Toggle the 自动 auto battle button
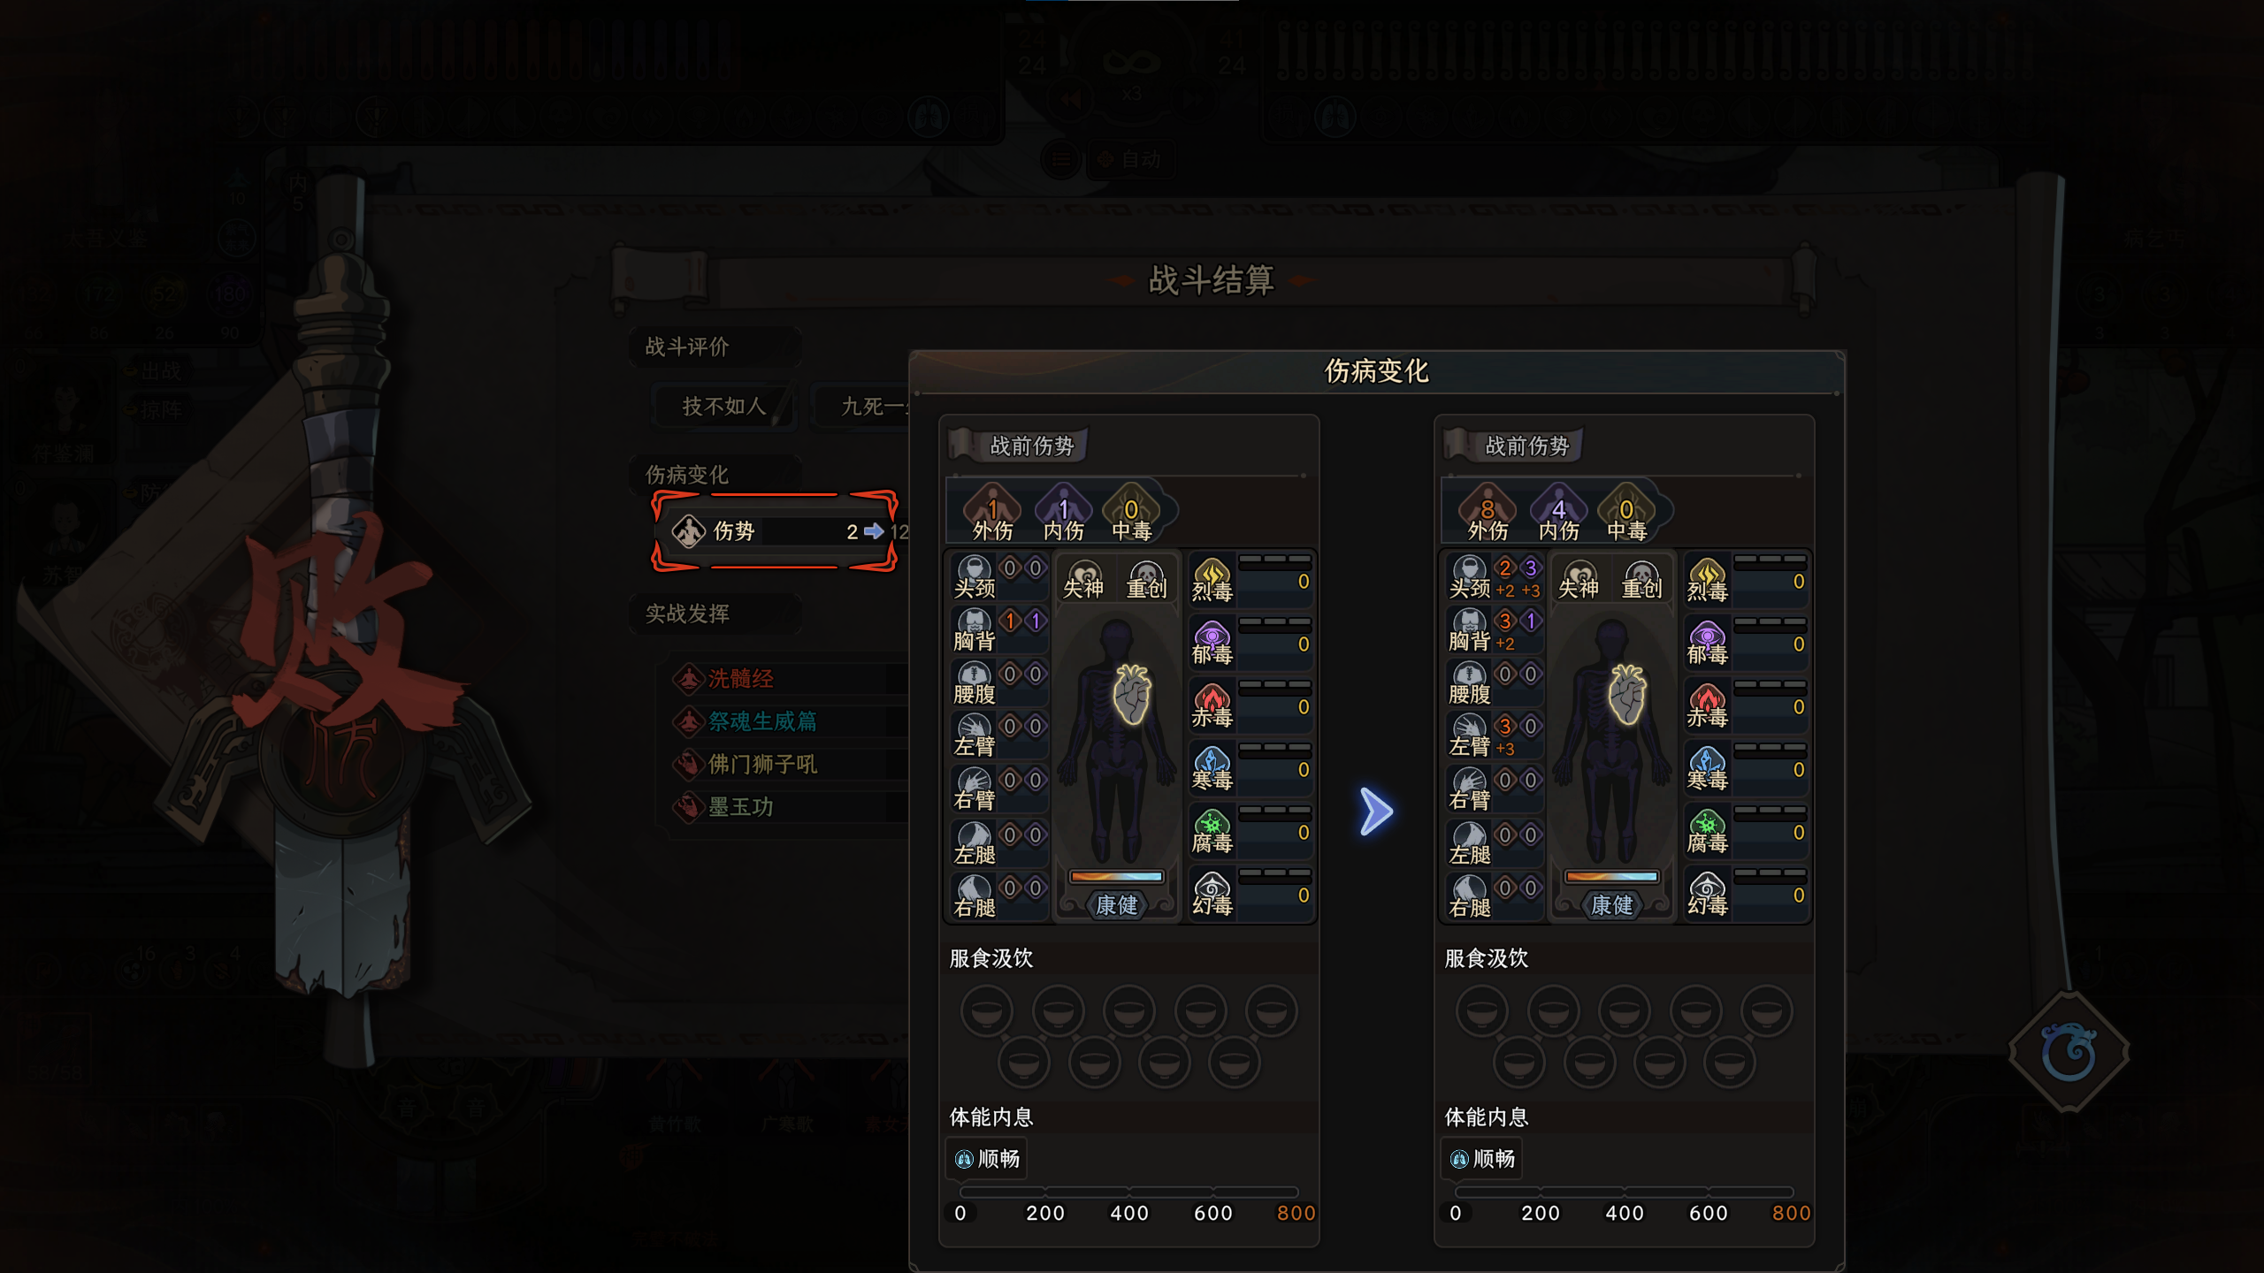This screenshot has height=1273, width=2264. pos(1129,159)
